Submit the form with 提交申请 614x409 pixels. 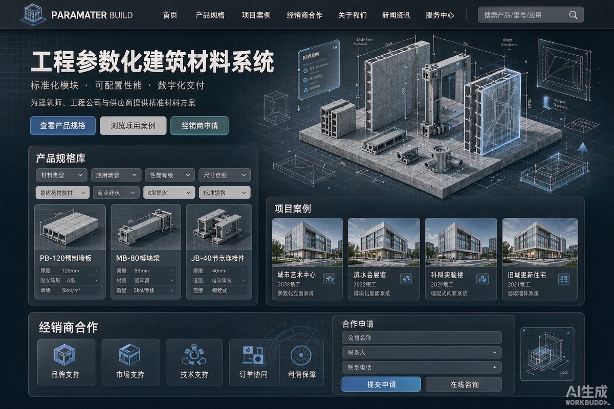point(381,384)
